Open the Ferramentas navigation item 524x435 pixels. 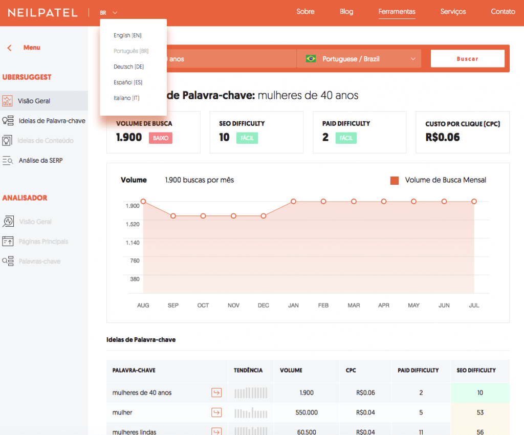(397, 11)
